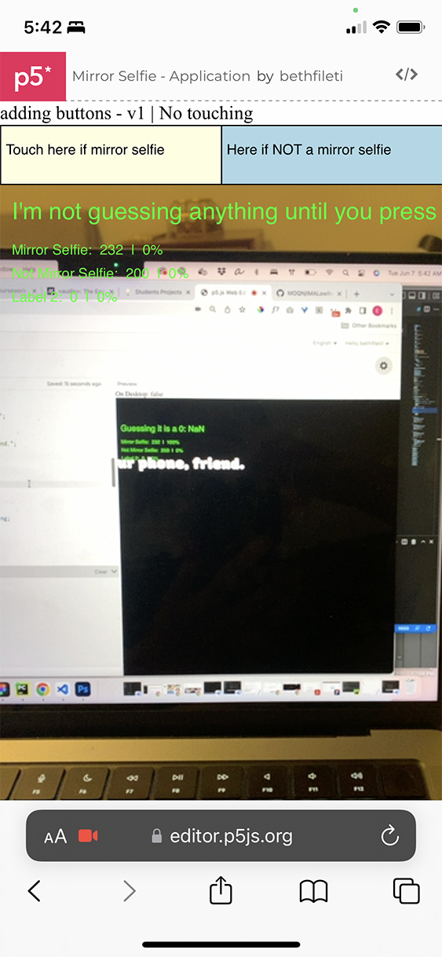
Task: Open Safari bookmarks
Action: pyautogui.click(x=314, y=891)
